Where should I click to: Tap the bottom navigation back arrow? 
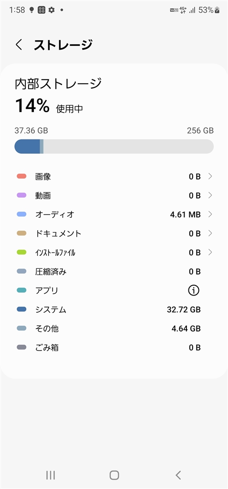[x=178, y=475]
